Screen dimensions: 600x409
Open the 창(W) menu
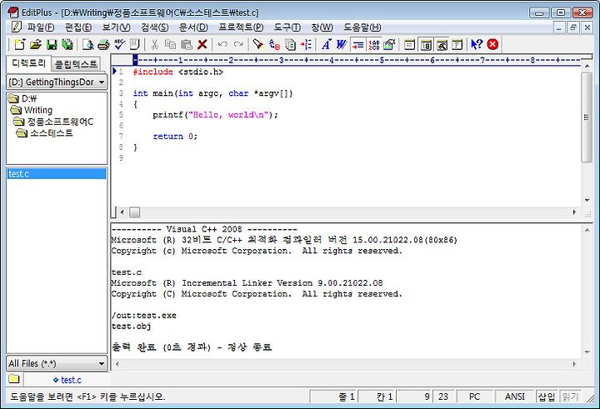[x=322, y=27]
